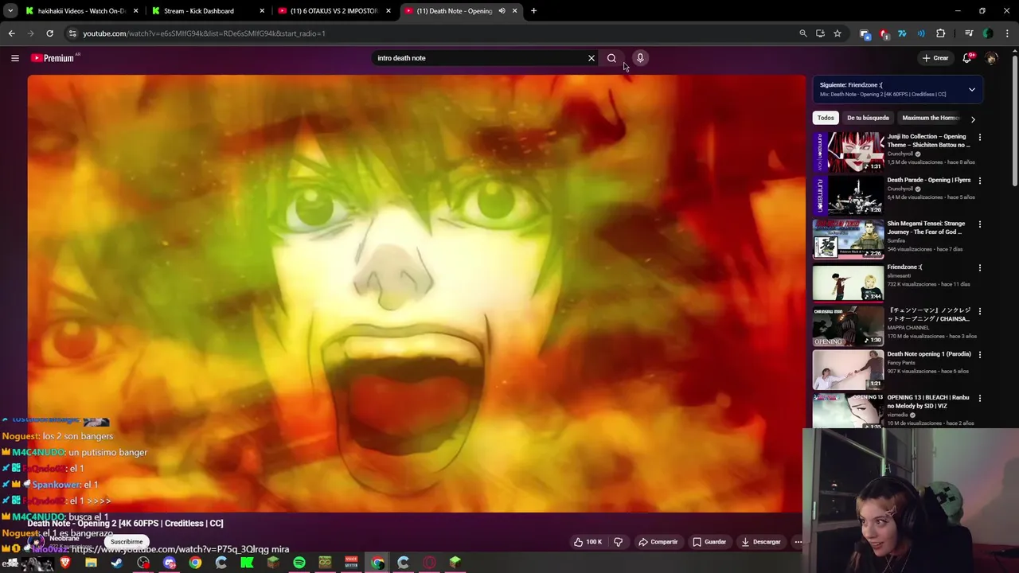Open the YouTube hamburger guide menu
The height and width of the screenshot is (573, 1019).
click(x=14, y=58)
